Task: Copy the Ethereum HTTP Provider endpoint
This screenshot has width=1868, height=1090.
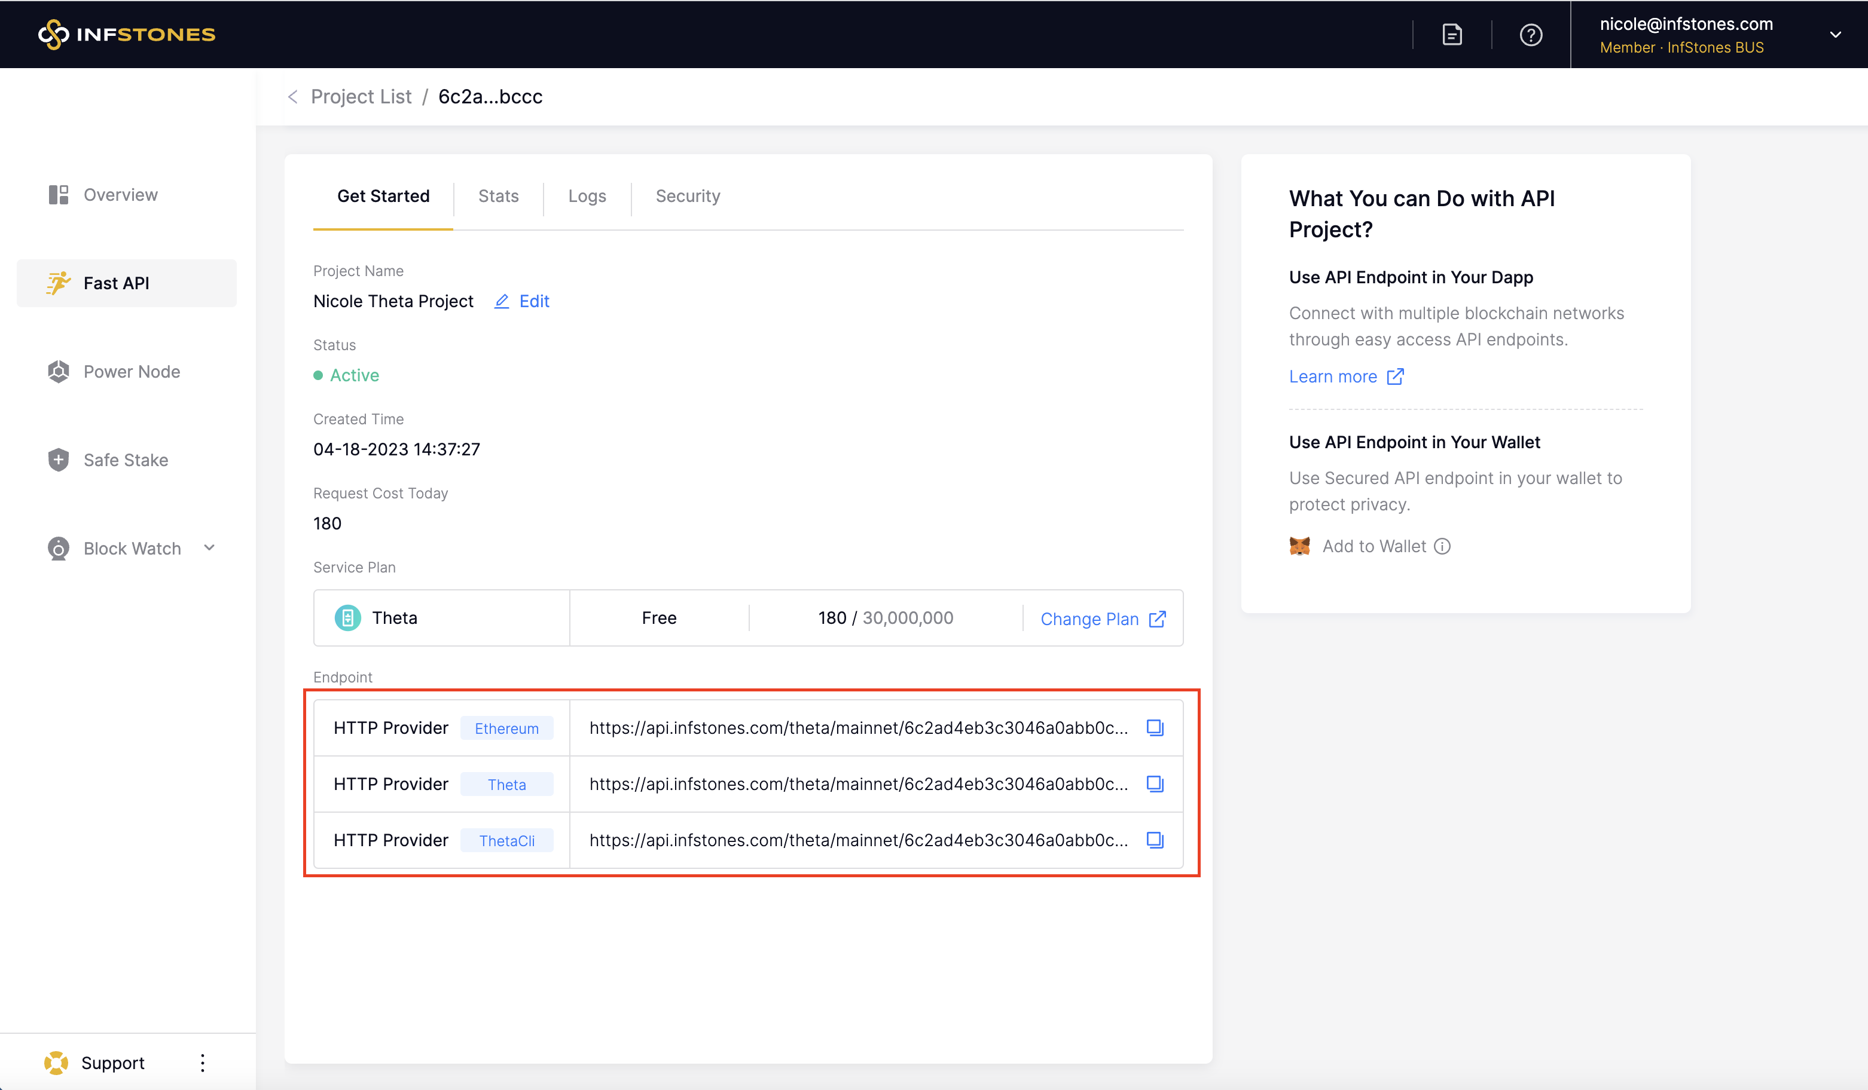Action: [1154, 728]
